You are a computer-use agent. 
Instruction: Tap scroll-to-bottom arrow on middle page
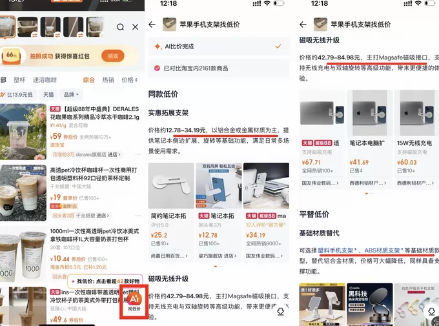click(x=281, y=311)
